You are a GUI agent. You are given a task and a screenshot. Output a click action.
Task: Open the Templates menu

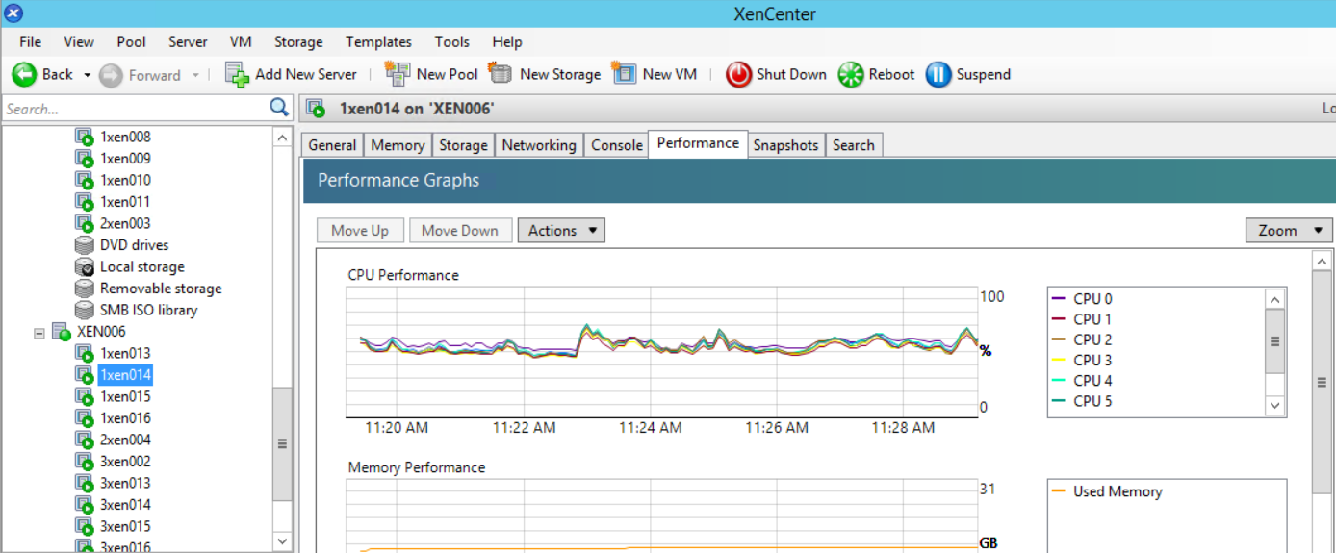coord(378,41)
